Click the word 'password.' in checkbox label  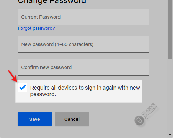43,94
